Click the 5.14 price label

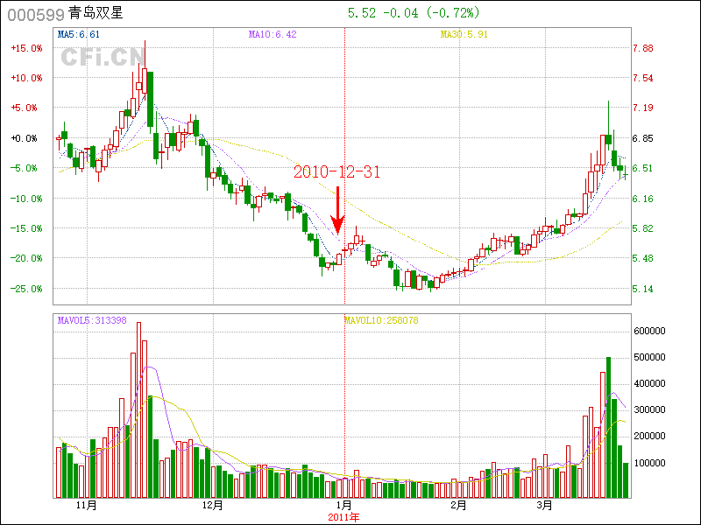click(x=643, y=289)
